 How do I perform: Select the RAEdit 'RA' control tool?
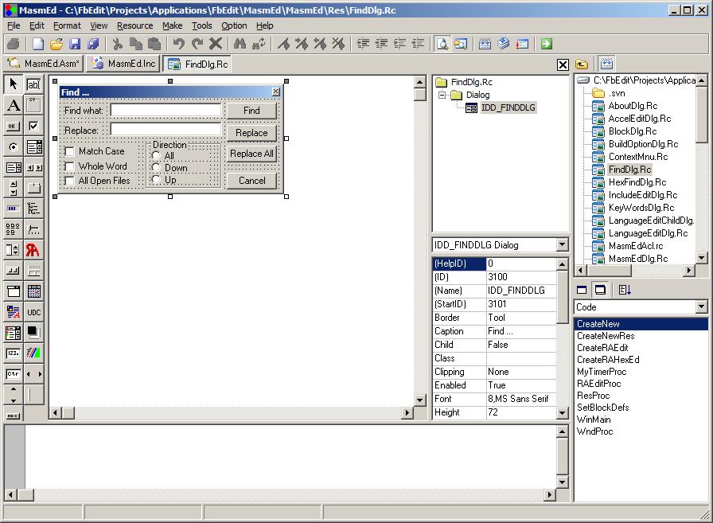pos(33,250)
